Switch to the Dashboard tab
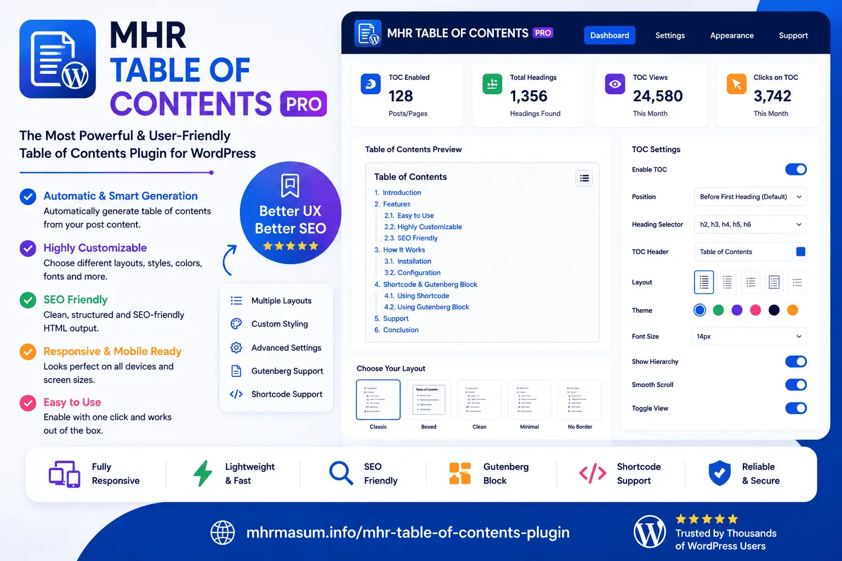Image resolution: width=842 pixels, height=561 pixels. (x=610, y=35)
